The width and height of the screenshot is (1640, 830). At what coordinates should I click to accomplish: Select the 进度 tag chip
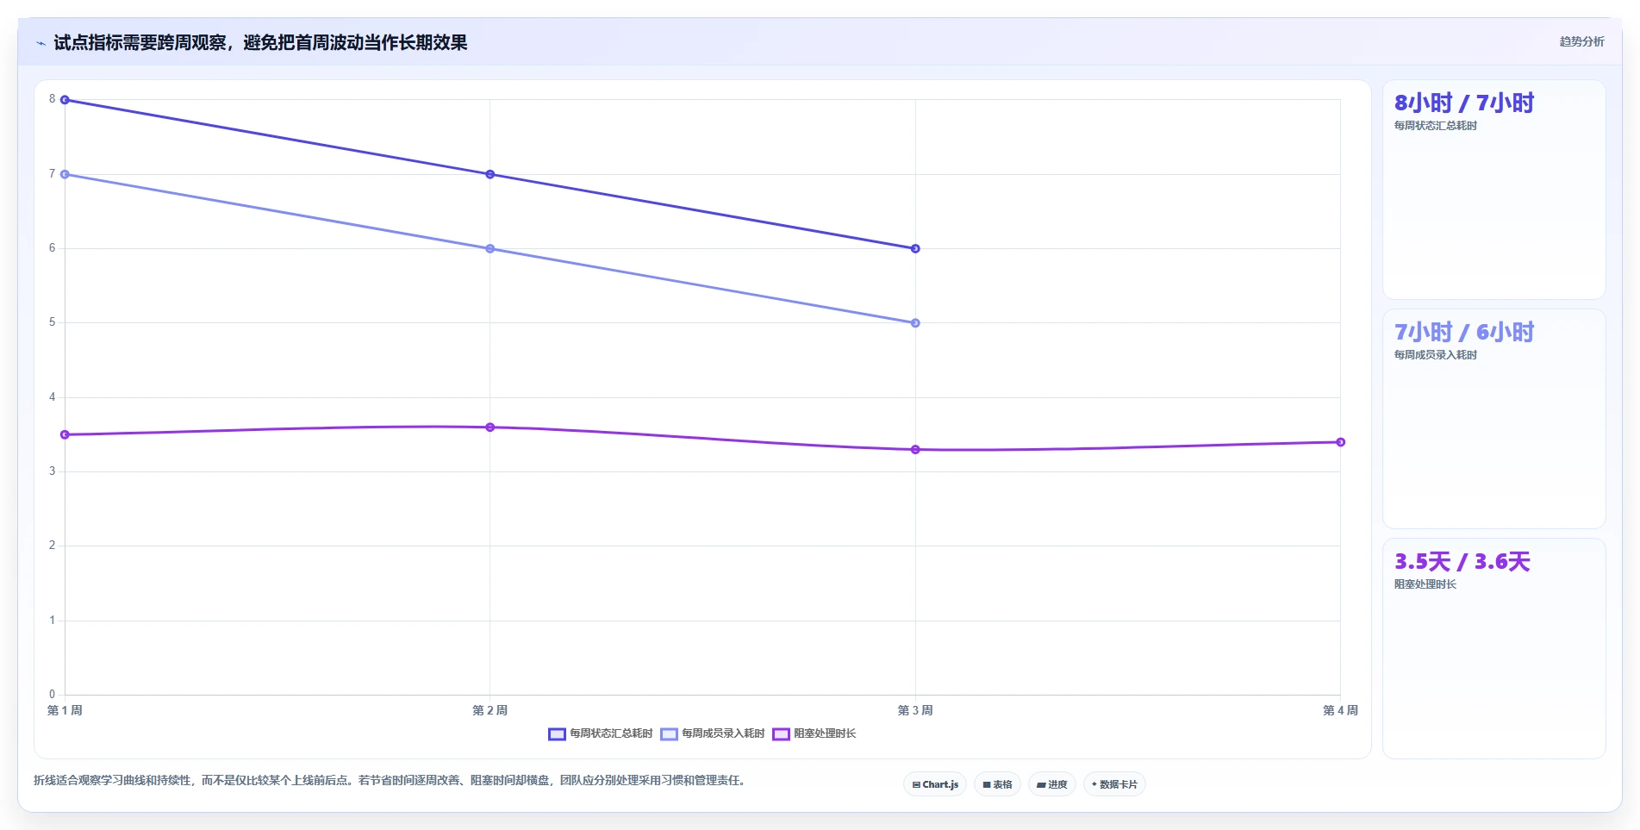tap(1051, 784)
